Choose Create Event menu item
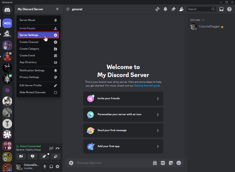 [x=38, y=55]
